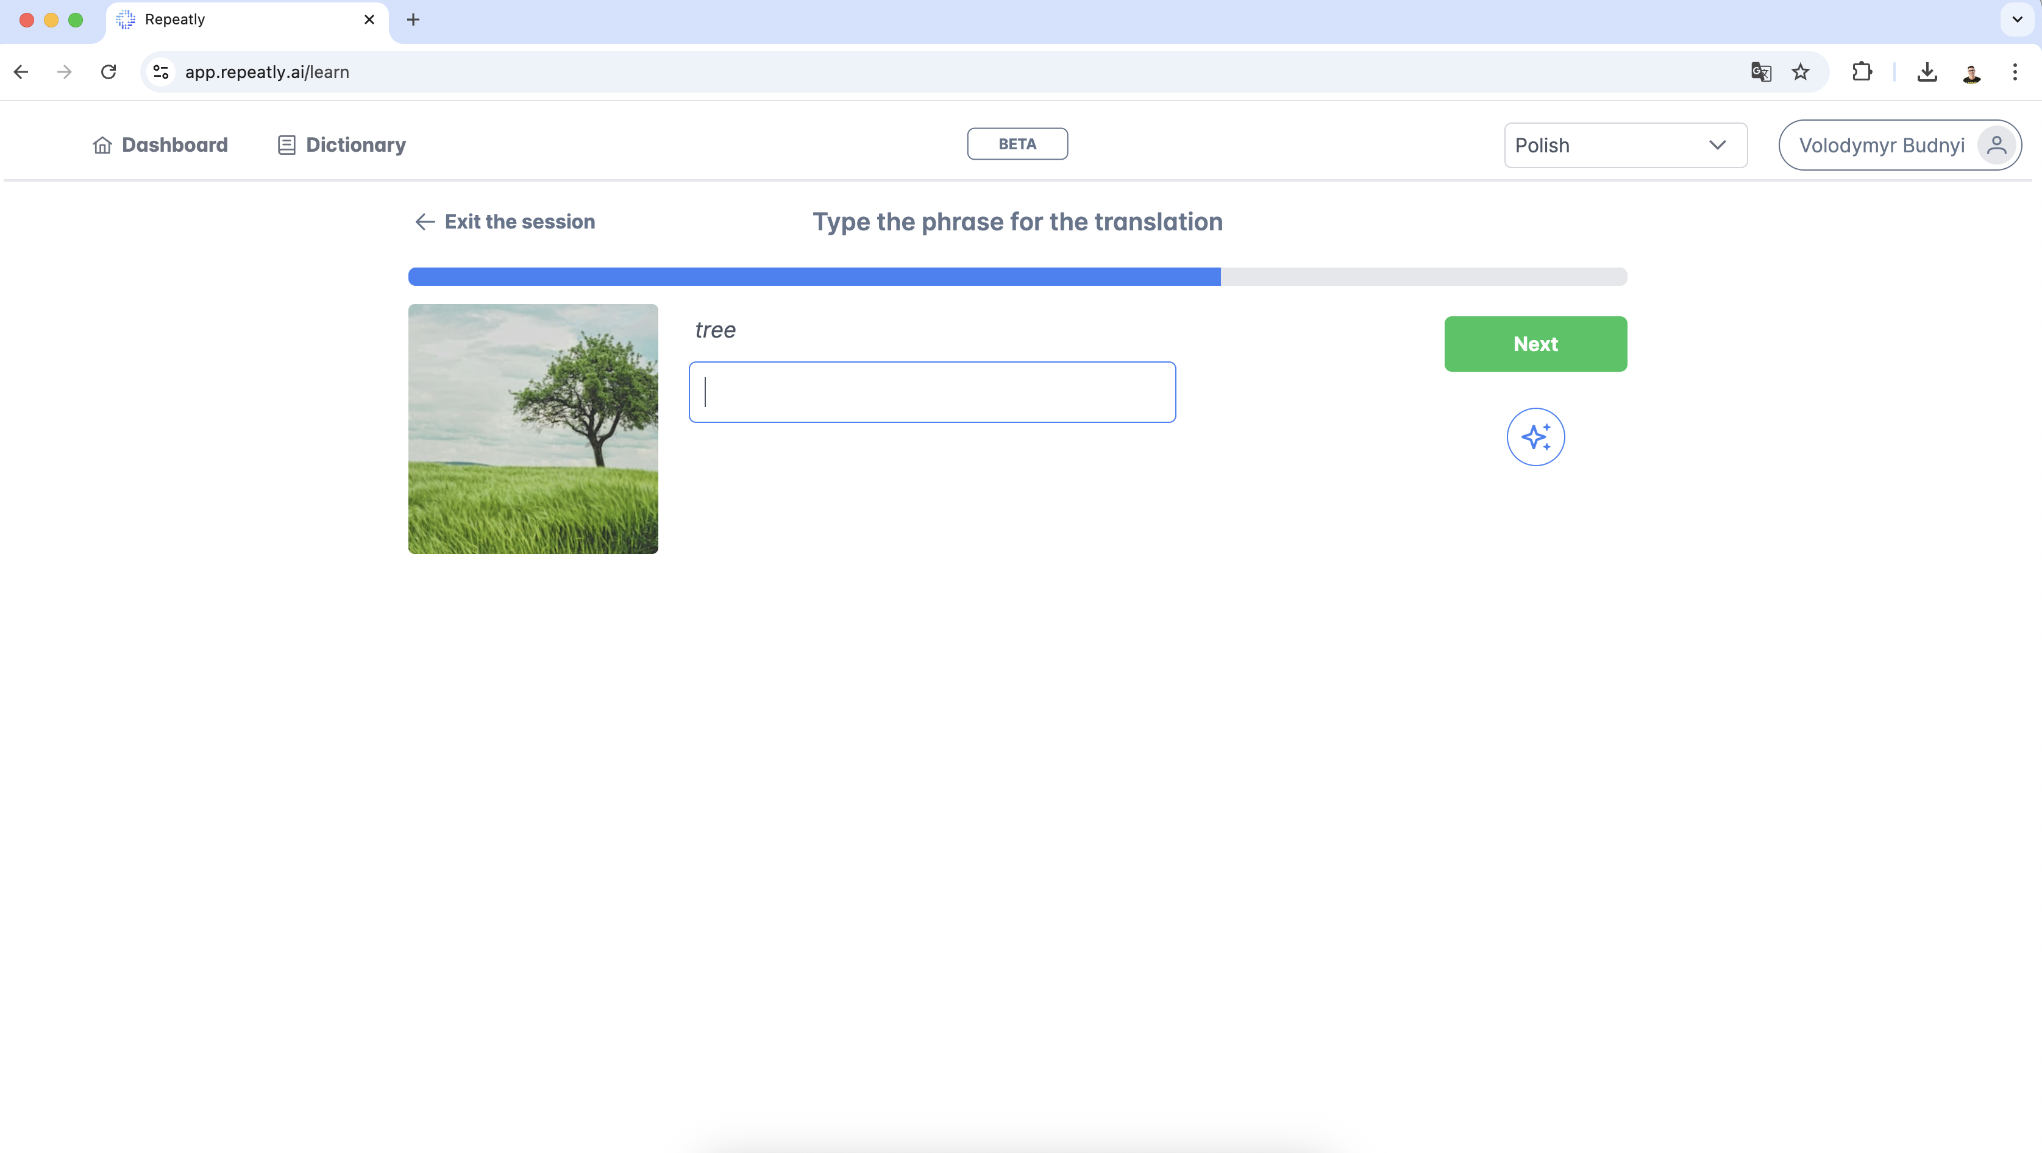Viewport: 2042px width, 1153px height.
Task: Click the green Next button
Action: (1535, 344)
